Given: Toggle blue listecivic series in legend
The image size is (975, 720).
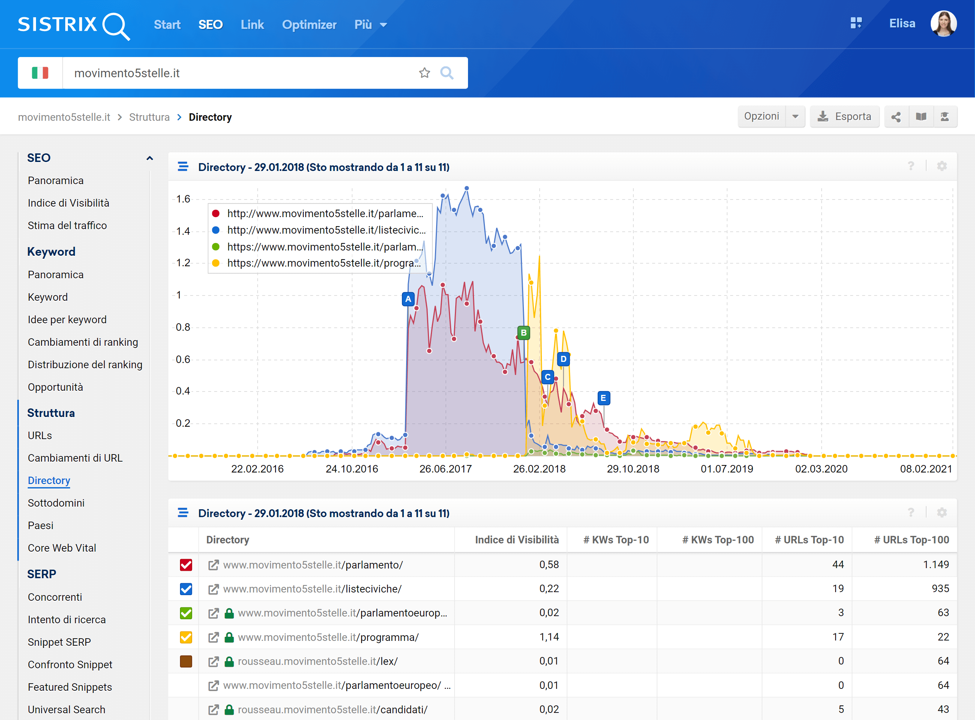Looking at the screenshot, I should pyautogui.click(x=319, y=230).
